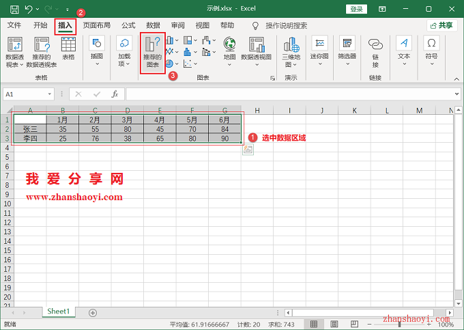Open the 迷你图 sparklines dropdown

319,51
